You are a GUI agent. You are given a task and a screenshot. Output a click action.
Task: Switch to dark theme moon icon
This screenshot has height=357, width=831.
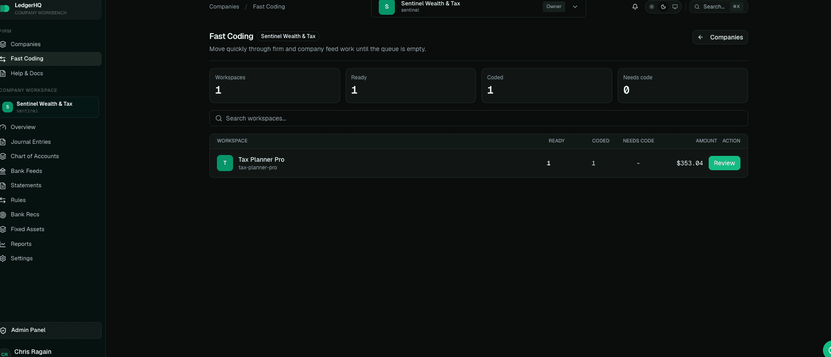(663, 7)
